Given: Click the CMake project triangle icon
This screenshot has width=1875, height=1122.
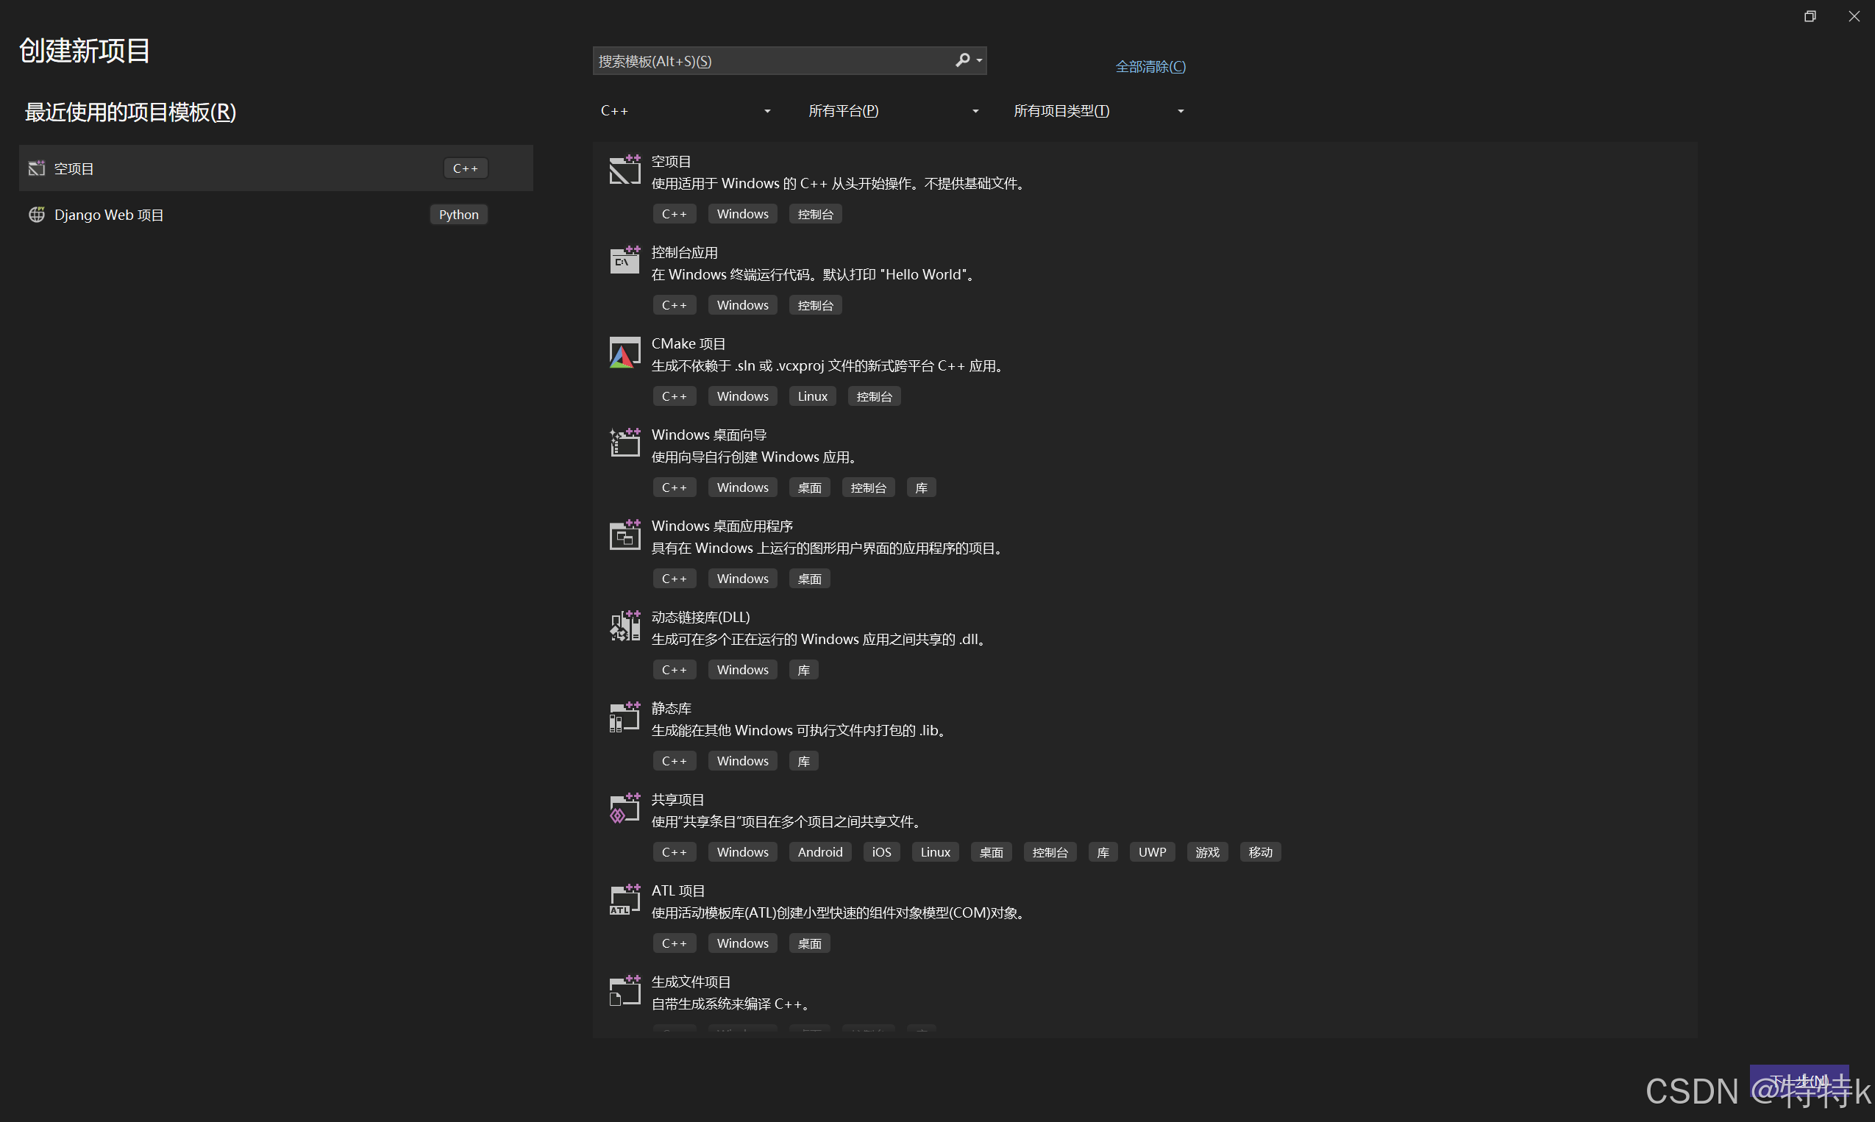Looking at the screenshot, I should [x=624, y=352].
